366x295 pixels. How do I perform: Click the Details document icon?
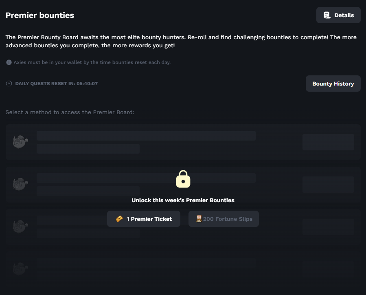click(x=327, y=15)
